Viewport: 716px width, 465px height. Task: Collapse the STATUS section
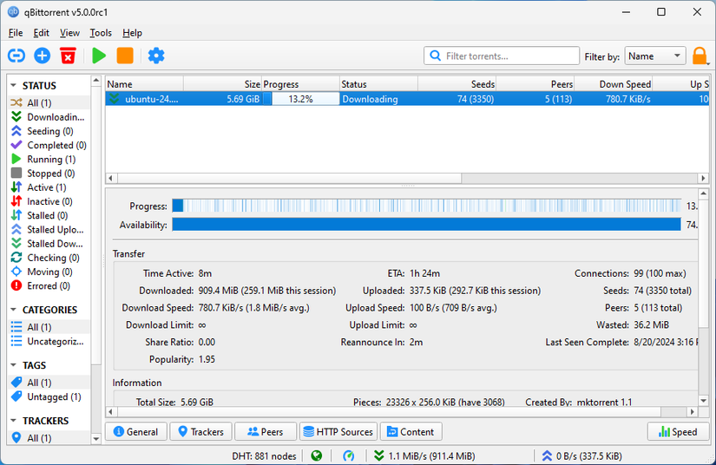coord(14,85)
